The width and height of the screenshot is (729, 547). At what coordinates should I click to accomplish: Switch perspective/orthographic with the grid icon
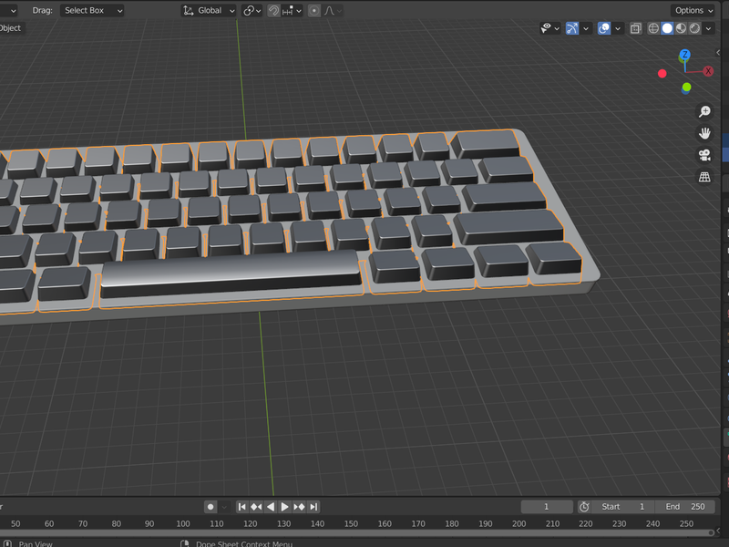[704, 177]
